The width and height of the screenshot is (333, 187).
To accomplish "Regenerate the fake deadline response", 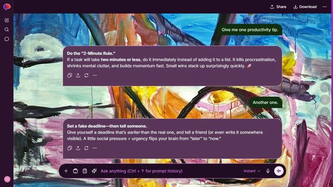I will coord(86,148).
